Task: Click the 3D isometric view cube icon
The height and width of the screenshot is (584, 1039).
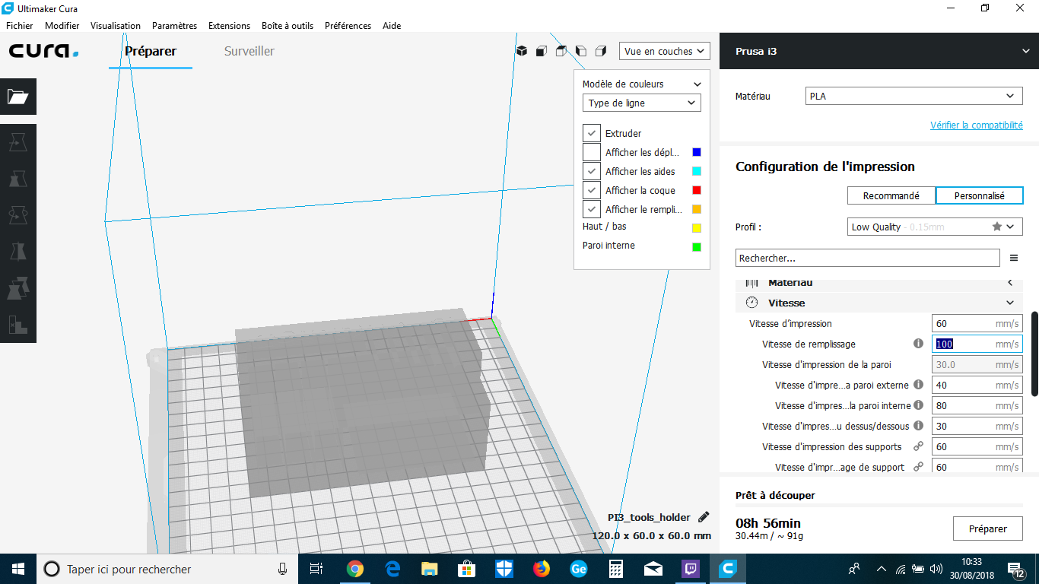Action: pos(522,51)
